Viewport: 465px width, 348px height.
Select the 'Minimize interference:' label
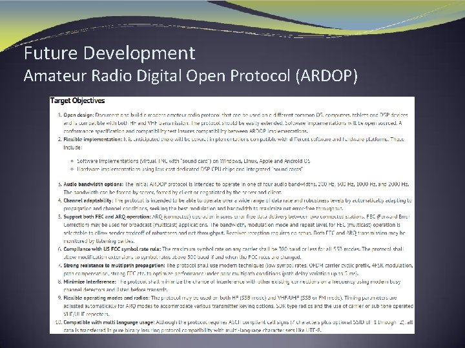[x=90, y=282]
